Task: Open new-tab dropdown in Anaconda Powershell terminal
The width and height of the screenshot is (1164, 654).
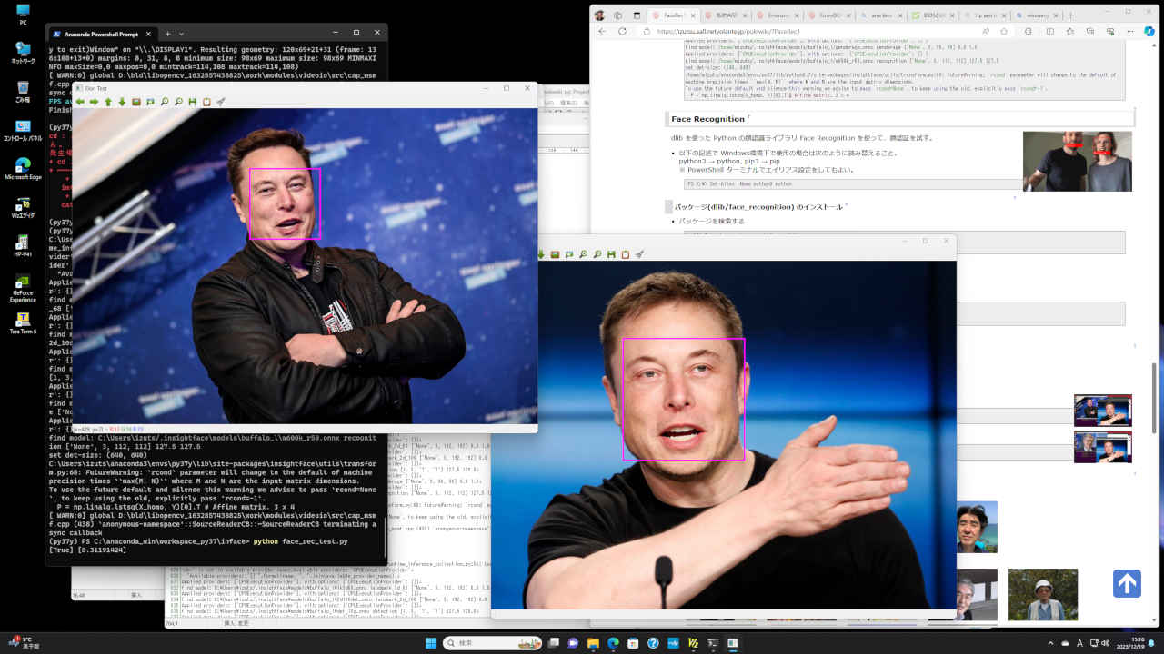Action: tap(181, 34)
